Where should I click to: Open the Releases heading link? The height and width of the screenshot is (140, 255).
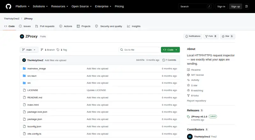coord(193,110)
